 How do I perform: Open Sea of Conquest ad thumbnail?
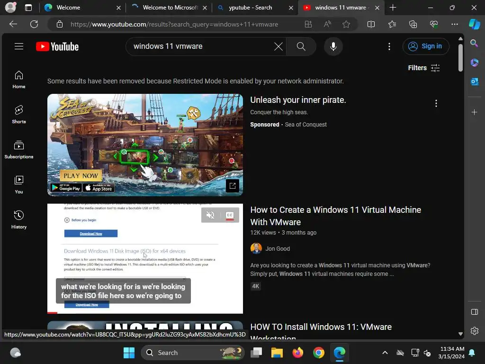coord(145,145)
